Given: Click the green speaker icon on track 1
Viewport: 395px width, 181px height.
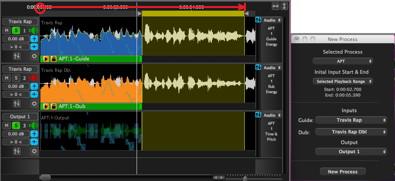Looking at the screenshot, I should click(x=34, y=30).
